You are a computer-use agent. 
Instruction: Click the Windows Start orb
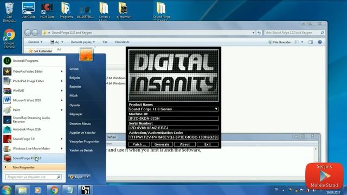(x=7, y=190)
